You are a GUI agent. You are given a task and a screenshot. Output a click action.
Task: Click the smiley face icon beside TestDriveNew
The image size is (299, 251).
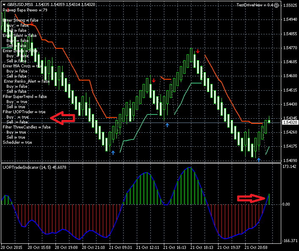[276, 6]
